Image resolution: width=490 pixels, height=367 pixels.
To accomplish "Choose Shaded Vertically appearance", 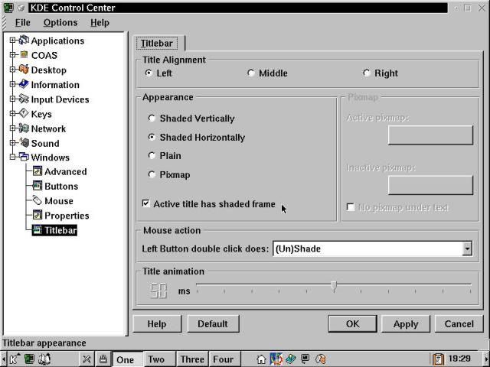I will [x=152, y=119].
